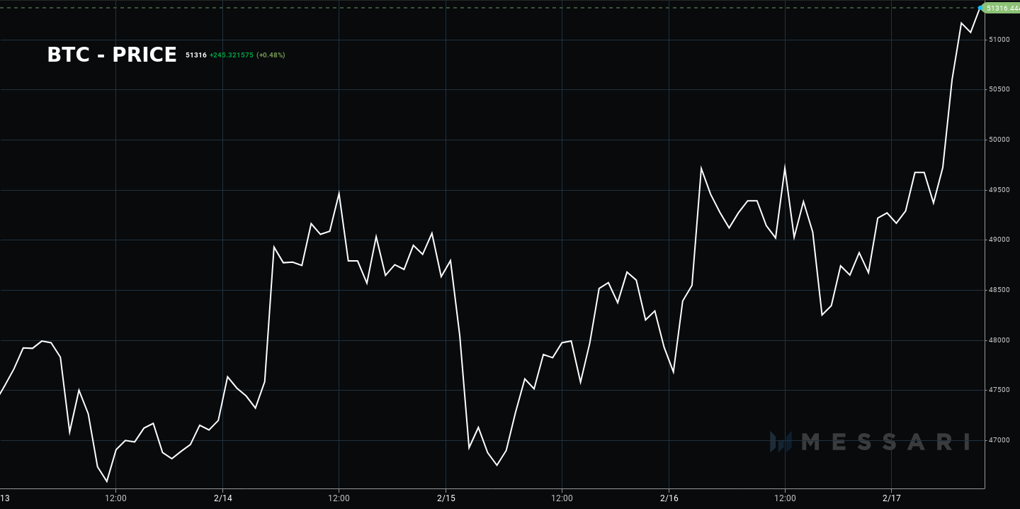Click the 12:00 label between 2/16 and 2/17
1020x509 pixels.
coord(785,498)
